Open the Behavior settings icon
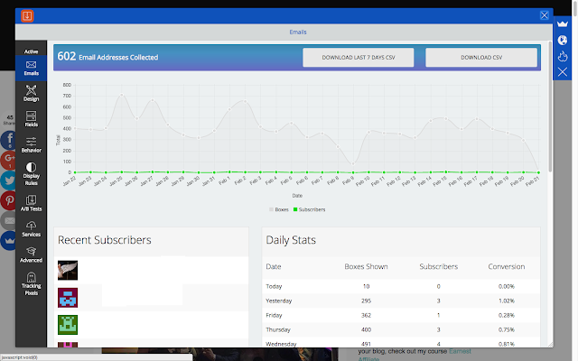This screenshot has width=578, height=361. click(31, 144)
